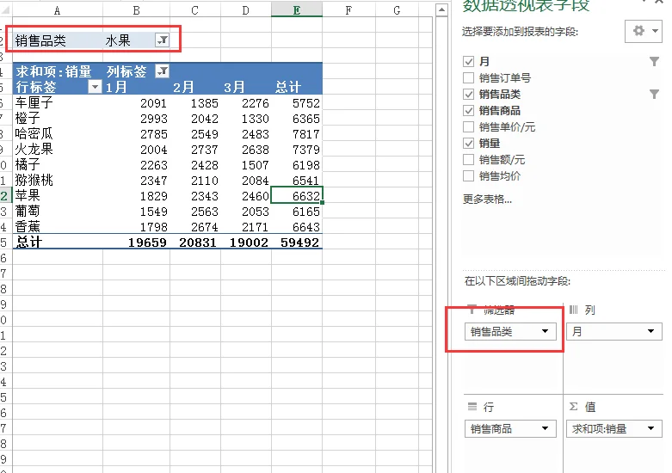
Task: Click 香蕉 2月 value 2674
Action: 195,226
